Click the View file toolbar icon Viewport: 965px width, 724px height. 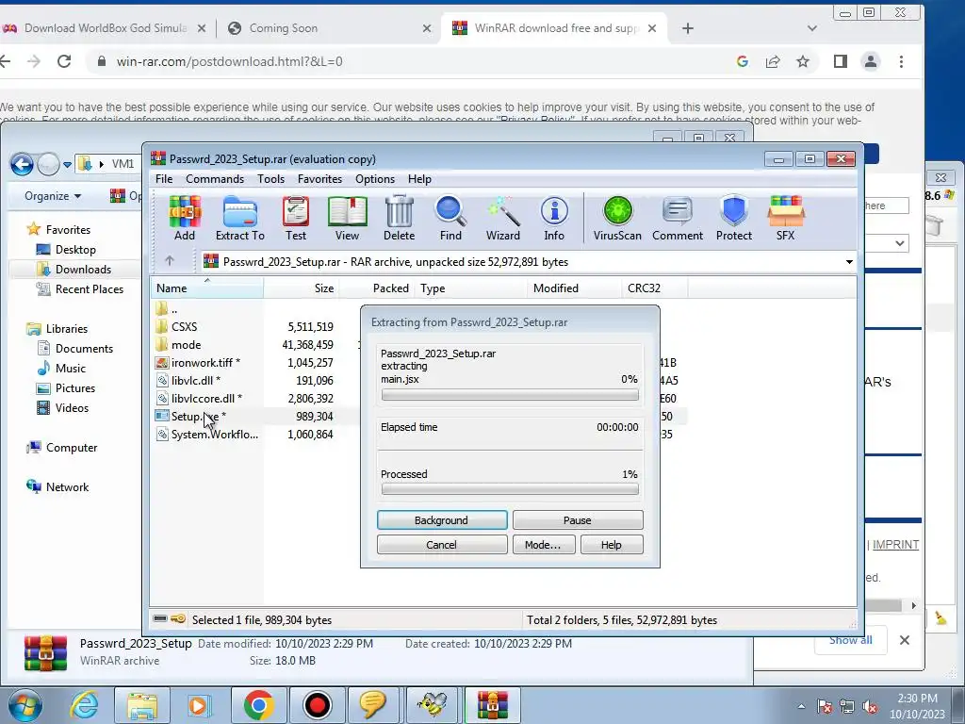click(347, 218)
